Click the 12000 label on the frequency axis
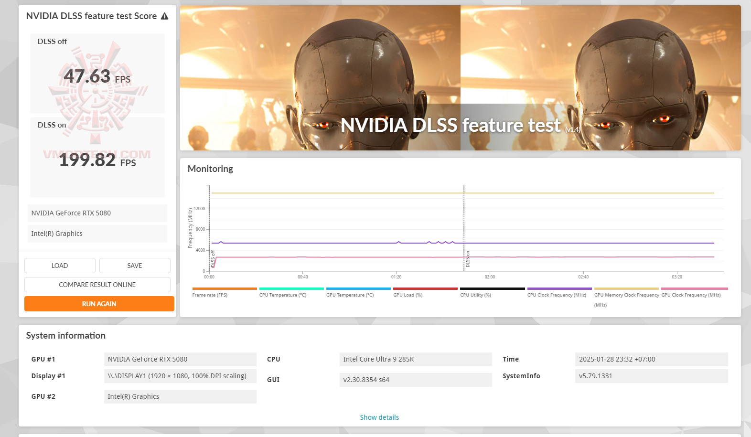 click(x=199, y=209)
